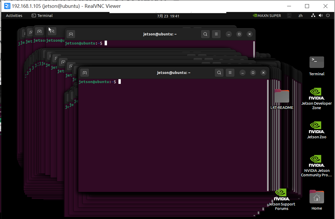Minimize the frontmost terminal window
This screenshot has width=335, height=219.
[x=243, y=73]
